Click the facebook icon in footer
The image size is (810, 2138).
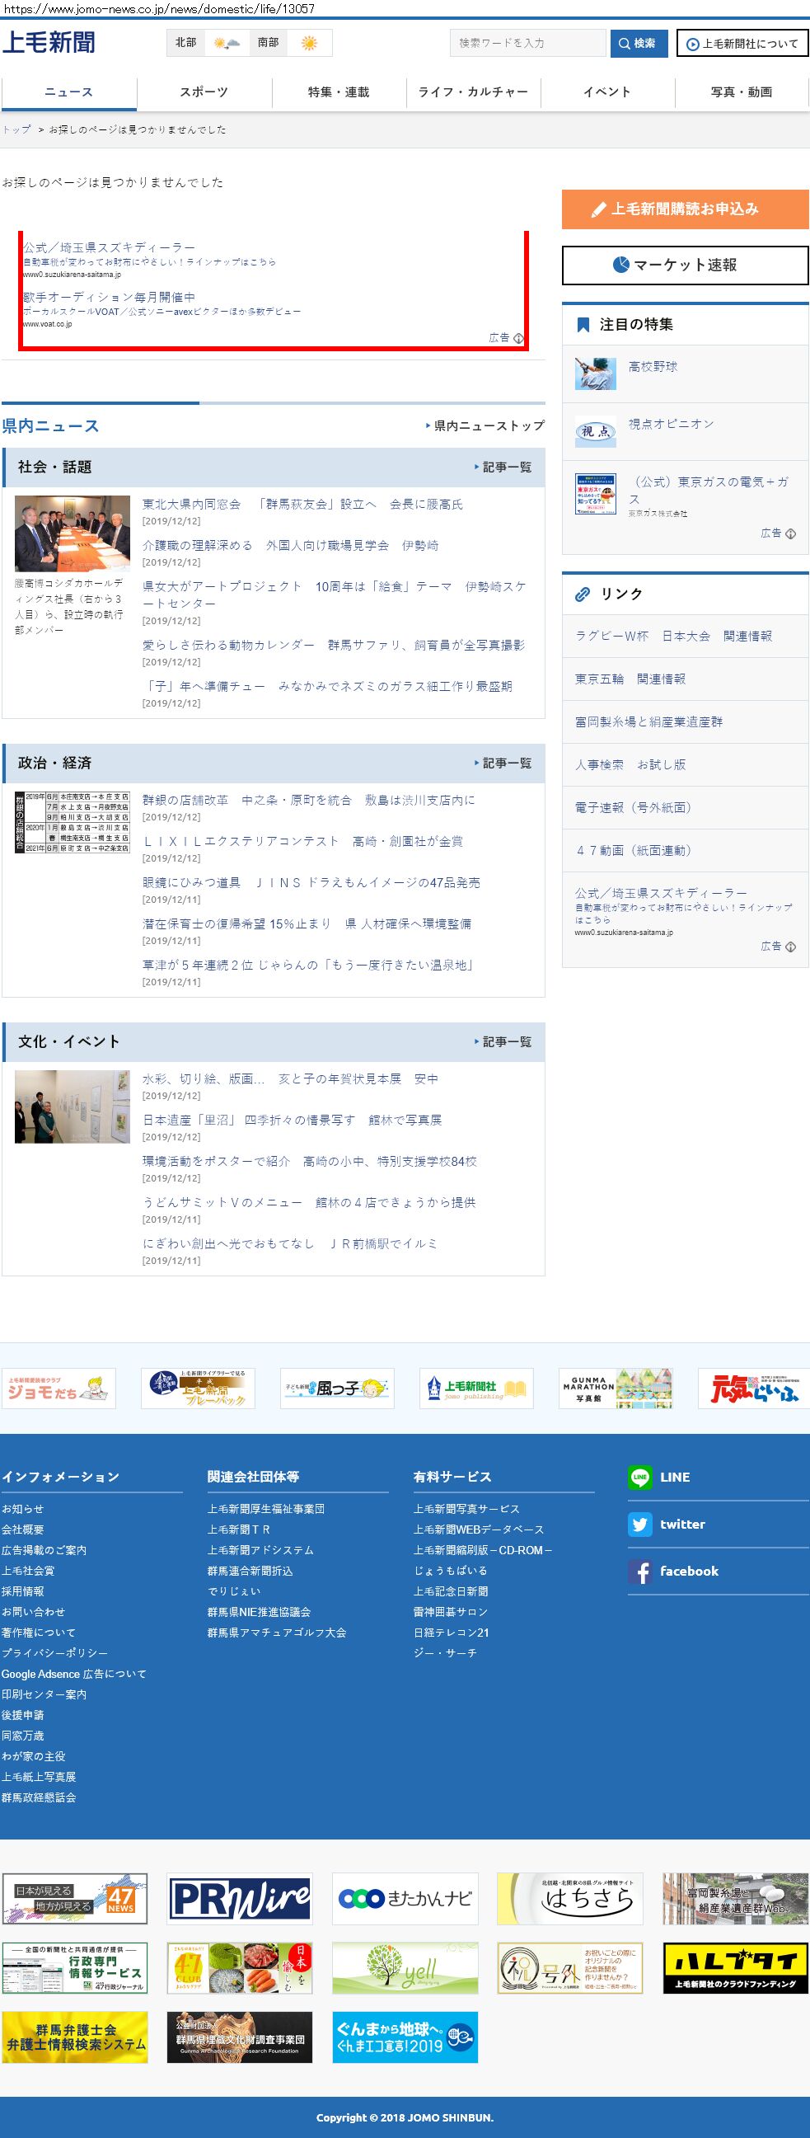(639, 1572)
